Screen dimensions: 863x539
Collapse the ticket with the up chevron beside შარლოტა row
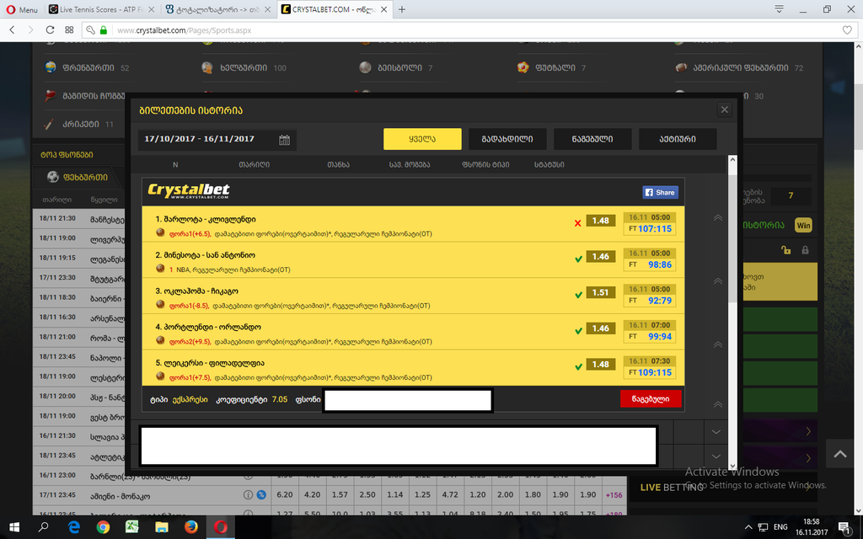pyautogui.click(x=718, y=218)
